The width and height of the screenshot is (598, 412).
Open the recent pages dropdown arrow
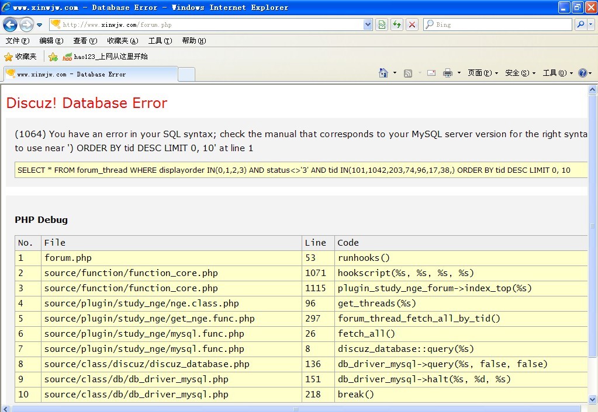pos(39,25)
